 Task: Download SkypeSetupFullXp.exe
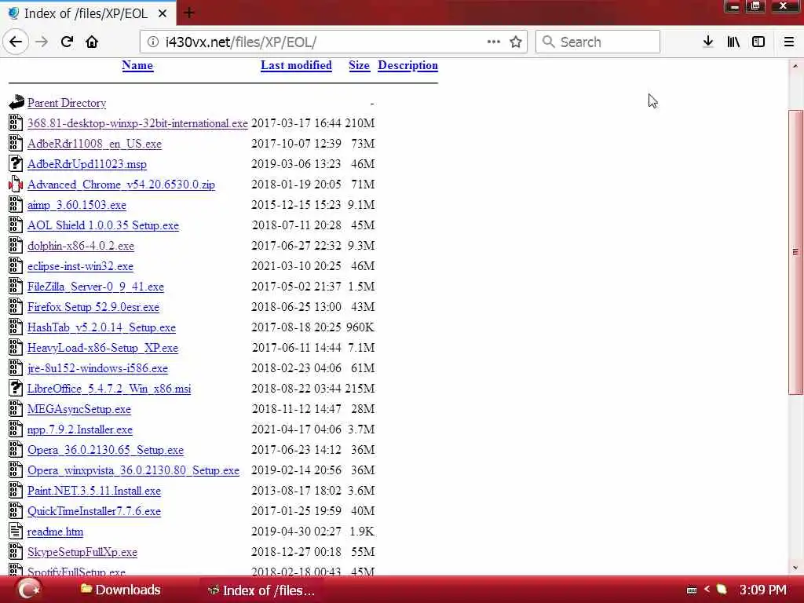point(82,552)
